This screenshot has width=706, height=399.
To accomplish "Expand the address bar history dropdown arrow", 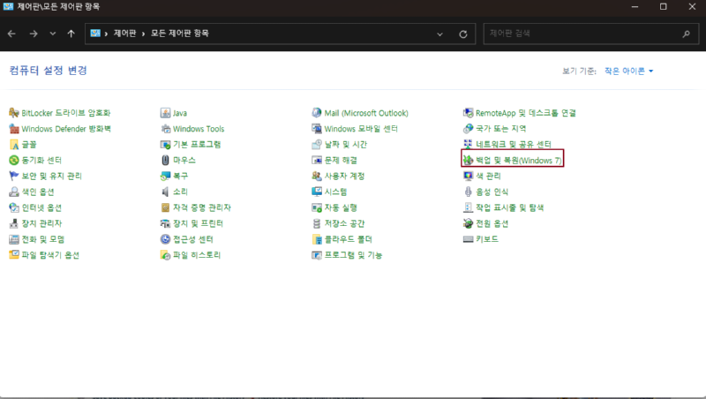I will click(x=441, y=34).
